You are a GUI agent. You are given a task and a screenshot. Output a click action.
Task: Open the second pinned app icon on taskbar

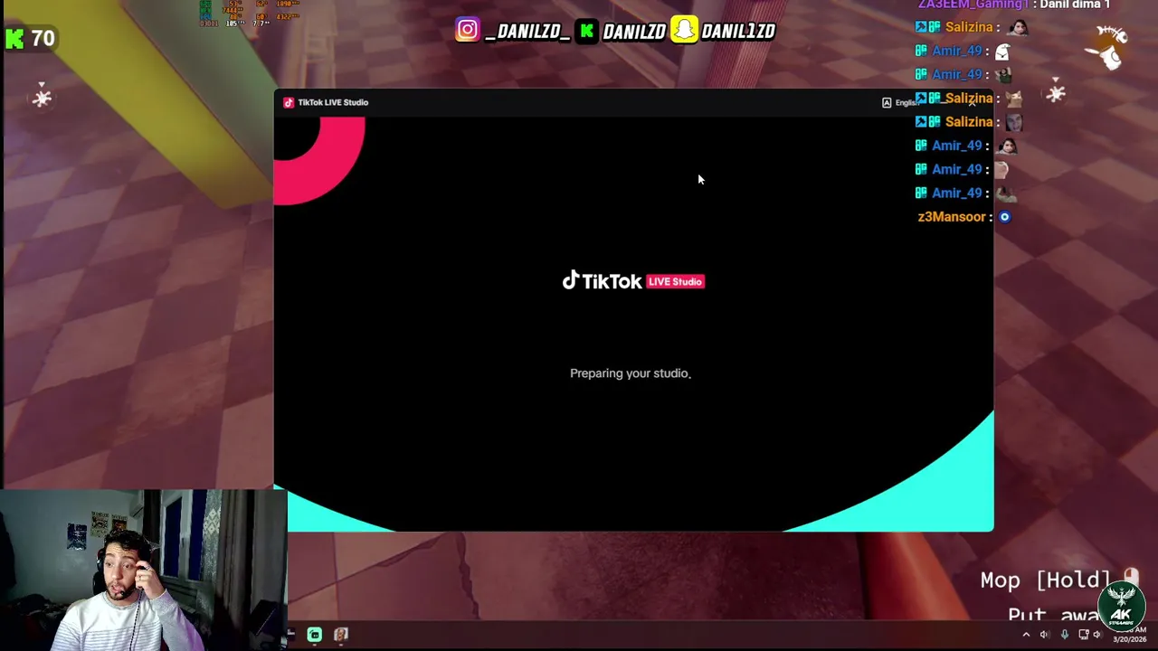[x=341, y=635]
